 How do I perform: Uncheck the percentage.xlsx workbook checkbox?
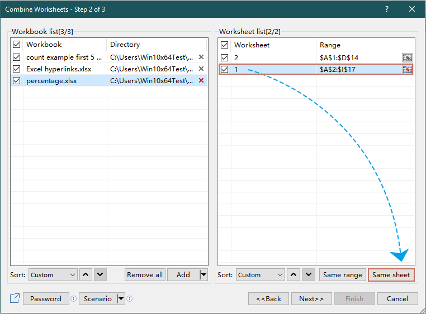[16, 81]
